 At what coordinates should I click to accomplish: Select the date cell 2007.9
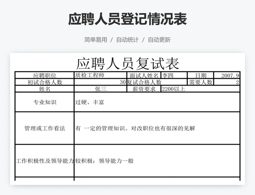(227, 75)
